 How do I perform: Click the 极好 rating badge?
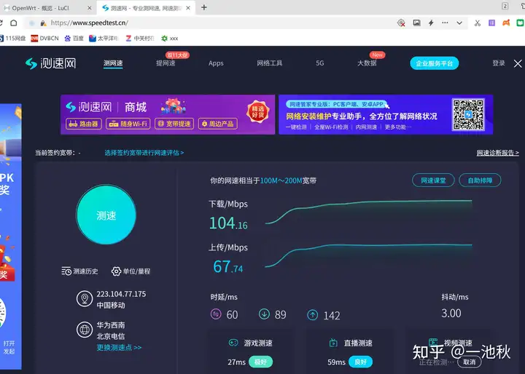point(261,362)
